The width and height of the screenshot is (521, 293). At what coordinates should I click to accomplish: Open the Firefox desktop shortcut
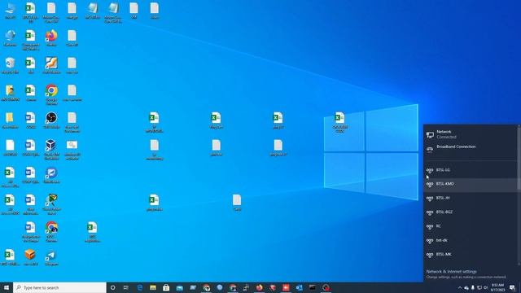(51, 38)
